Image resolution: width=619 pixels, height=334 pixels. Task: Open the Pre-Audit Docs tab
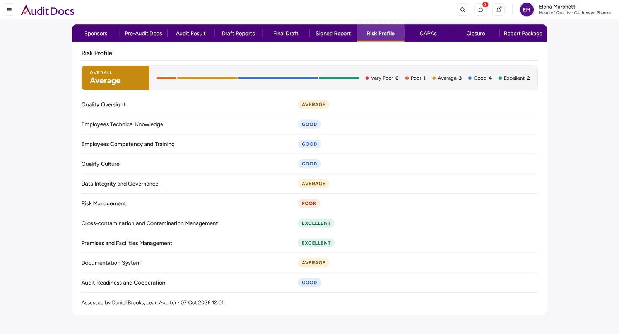[143, 33]
